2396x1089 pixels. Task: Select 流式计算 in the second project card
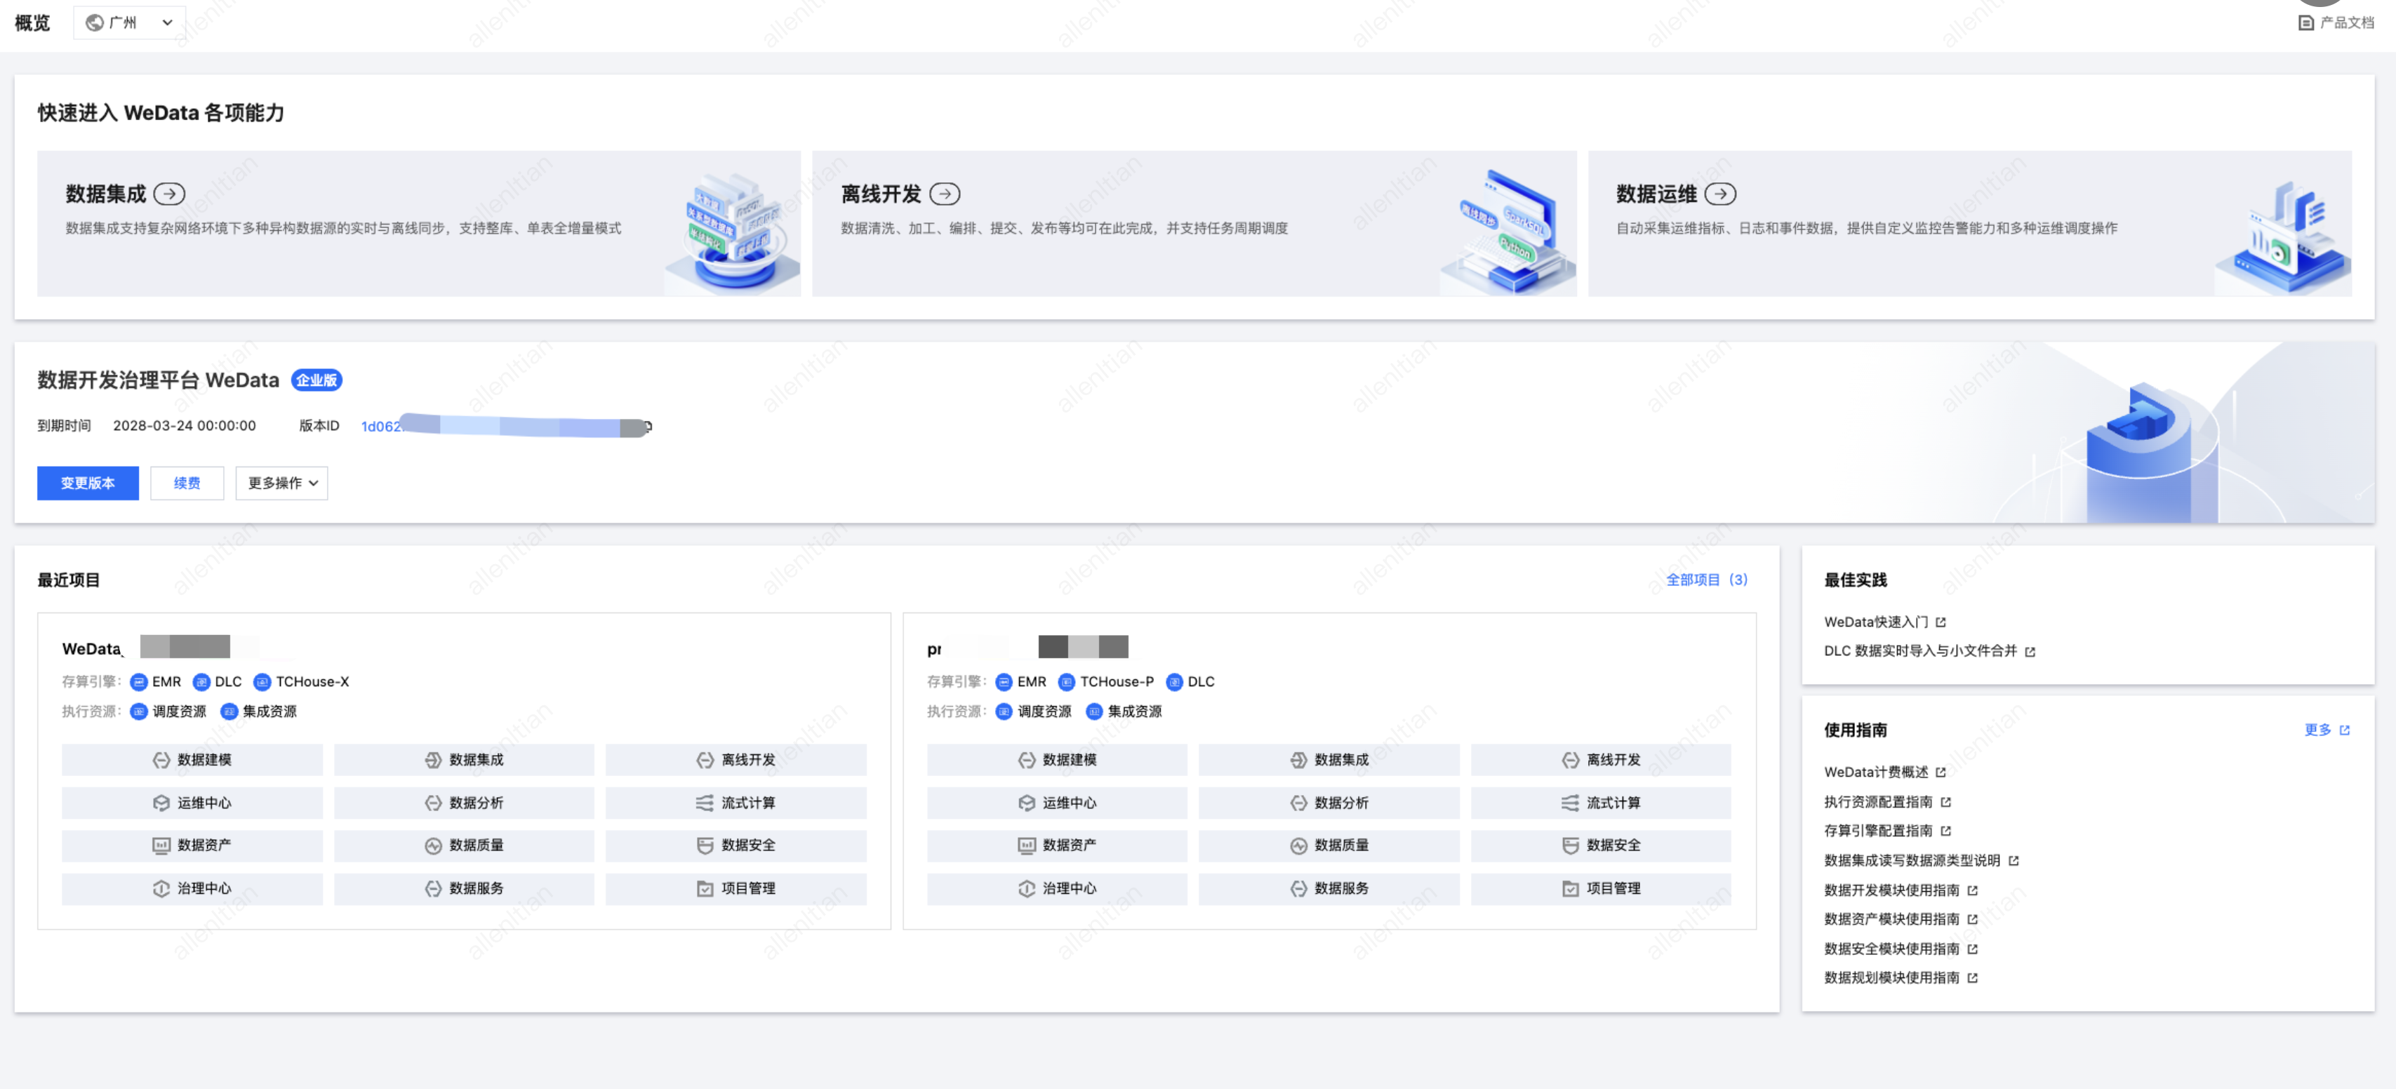pos(1601,803)
